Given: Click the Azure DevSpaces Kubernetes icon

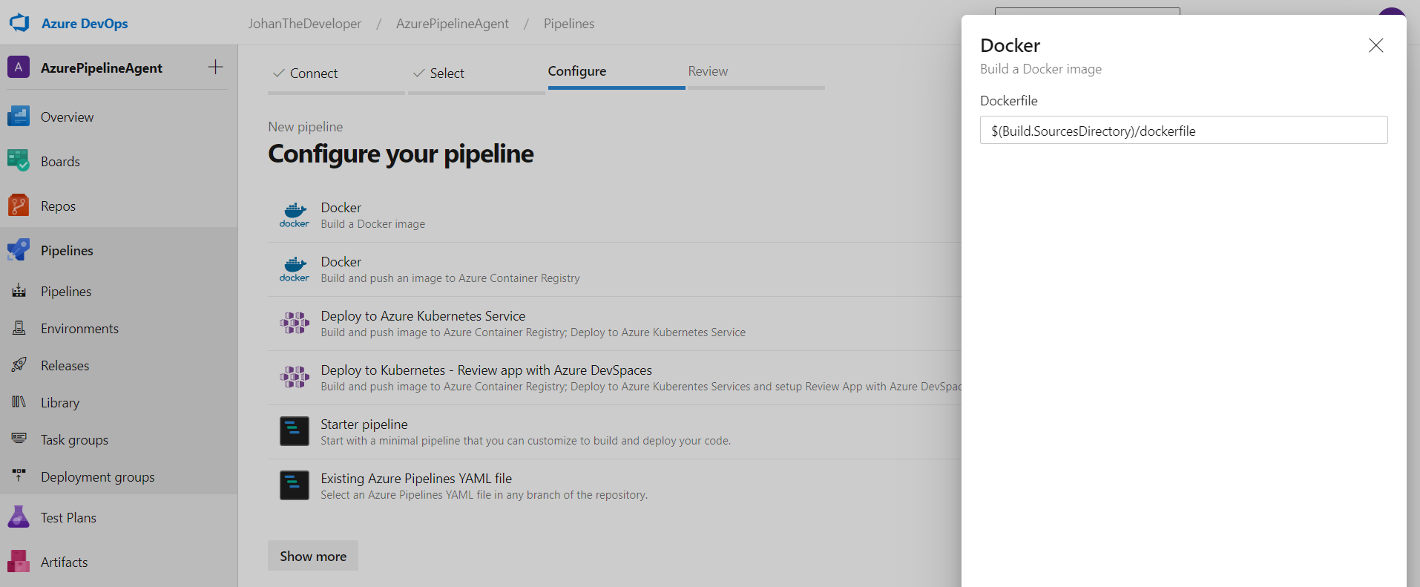Looking at the screenshot, I should pos(295,377).
